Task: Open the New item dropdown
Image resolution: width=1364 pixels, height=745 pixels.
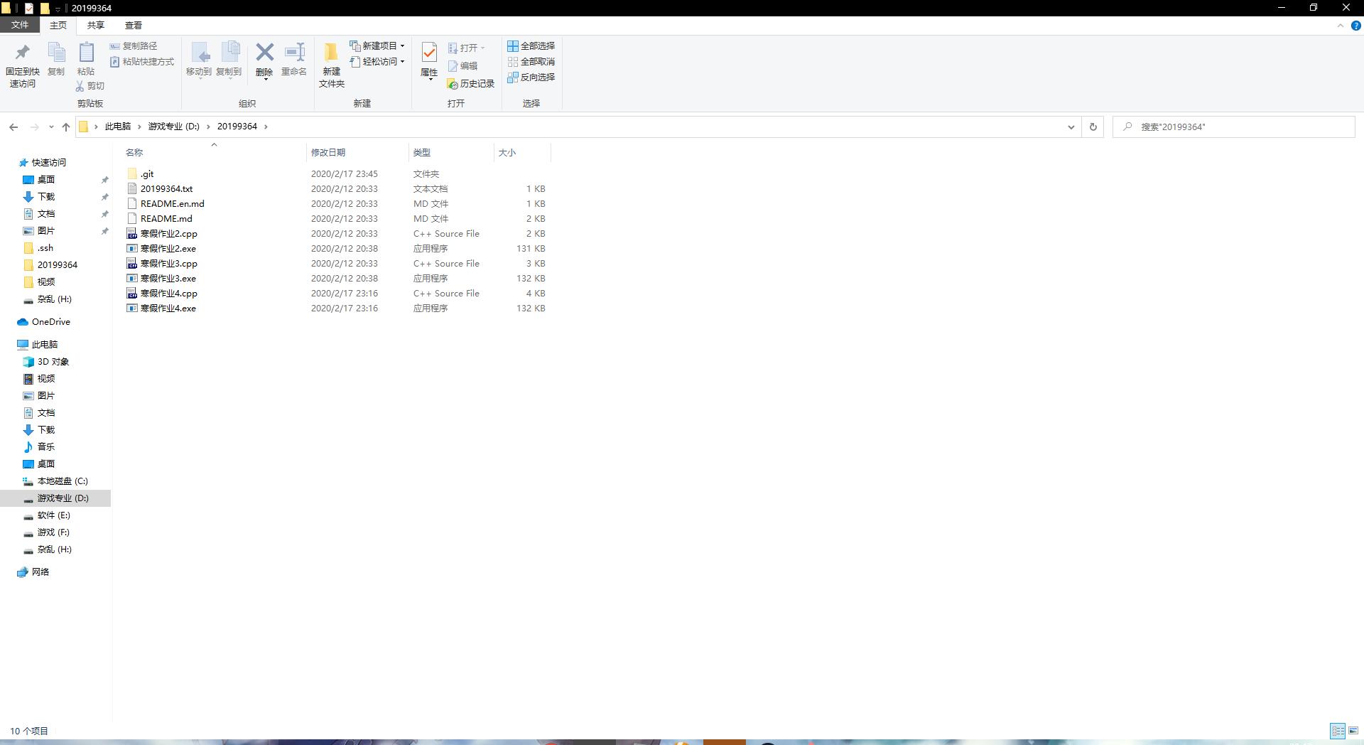Action: (377, 46)
